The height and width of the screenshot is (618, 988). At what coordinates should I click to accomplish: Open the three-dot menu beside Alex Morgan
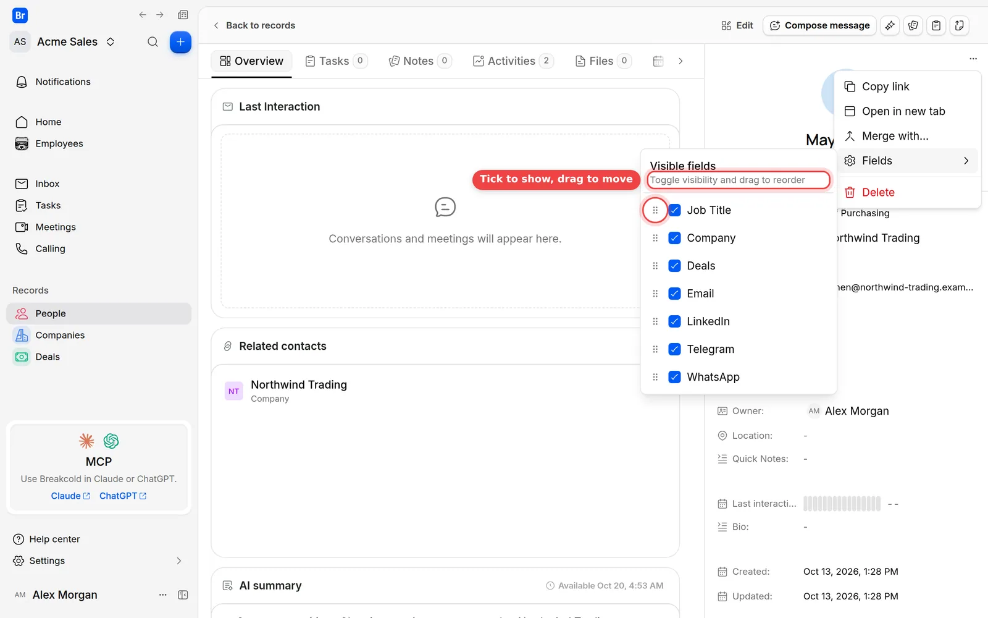tap(163, 595)
